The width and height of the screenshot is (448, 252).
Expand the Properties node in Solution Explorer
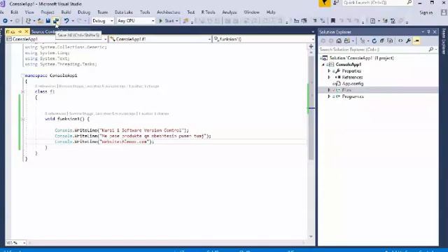329,71
